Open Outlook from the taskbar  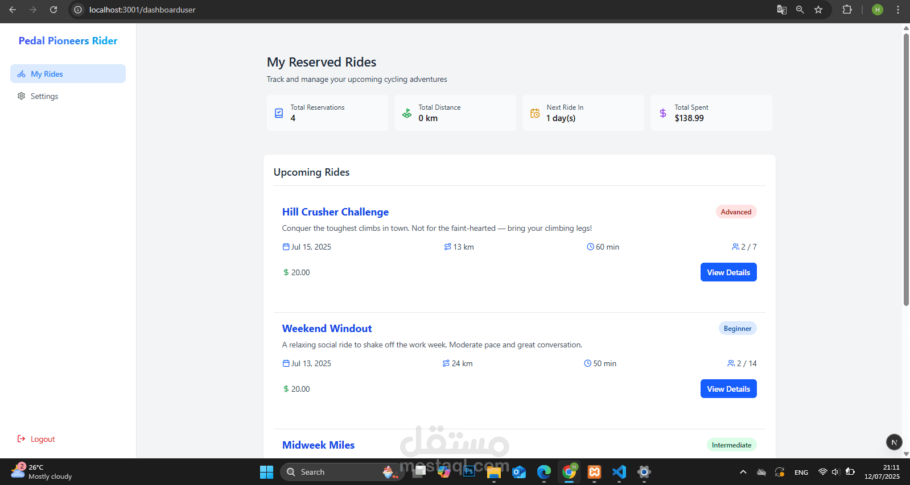click(519, 472)
